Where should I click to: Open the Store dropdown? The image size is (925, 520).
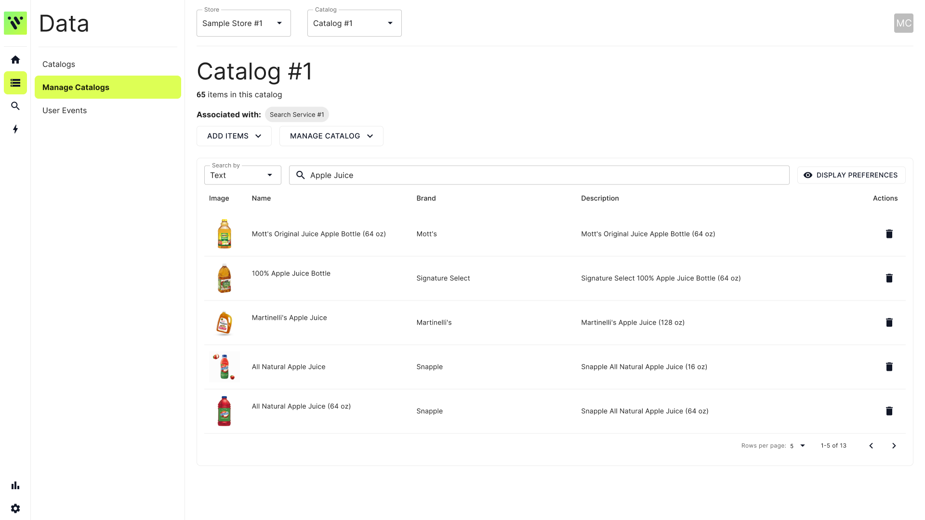pos(244,23)
